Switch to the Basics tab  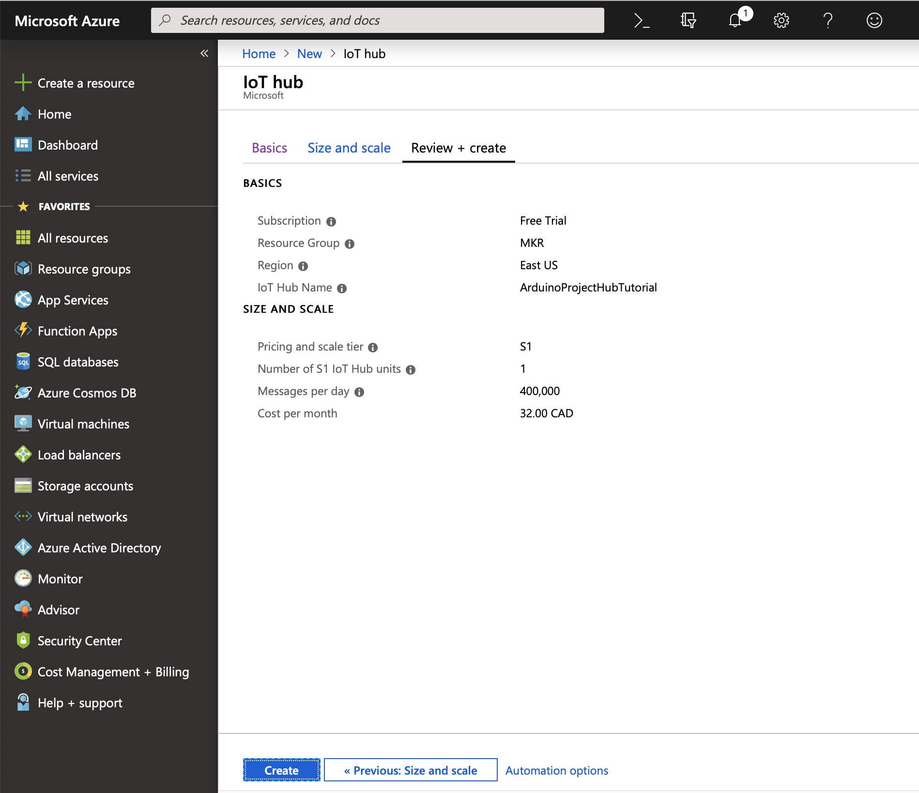click(269, 148)
